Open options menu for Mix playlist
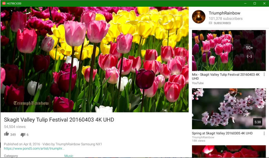The image size is (269, 158). pyautogui.click(x=264, y=74)
